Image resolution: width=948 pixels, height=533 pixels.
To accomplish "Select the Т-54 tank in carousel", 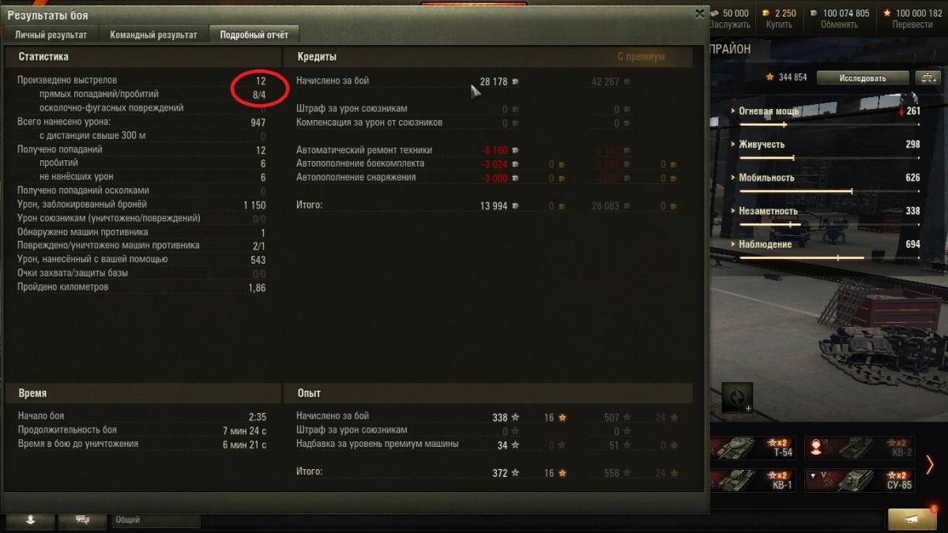I will [x=754, y=448].
